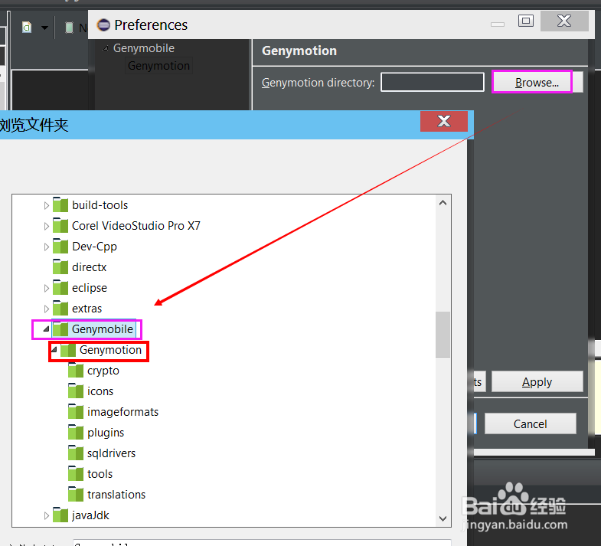
Task: Open the dropdown arrow next to toolbar icon
Action: click(44, 28)
